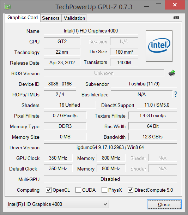The image size is (188, 215).
Task: Click the Bandwidth value 12.8 GB/s
Action: pos(153,137)
